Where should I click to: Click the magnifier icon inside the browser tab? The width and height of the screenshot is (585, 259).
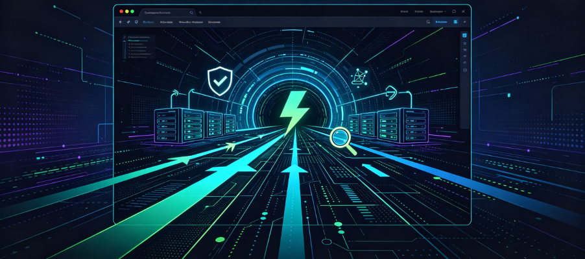pyautogui.click(x=191, y=12)
